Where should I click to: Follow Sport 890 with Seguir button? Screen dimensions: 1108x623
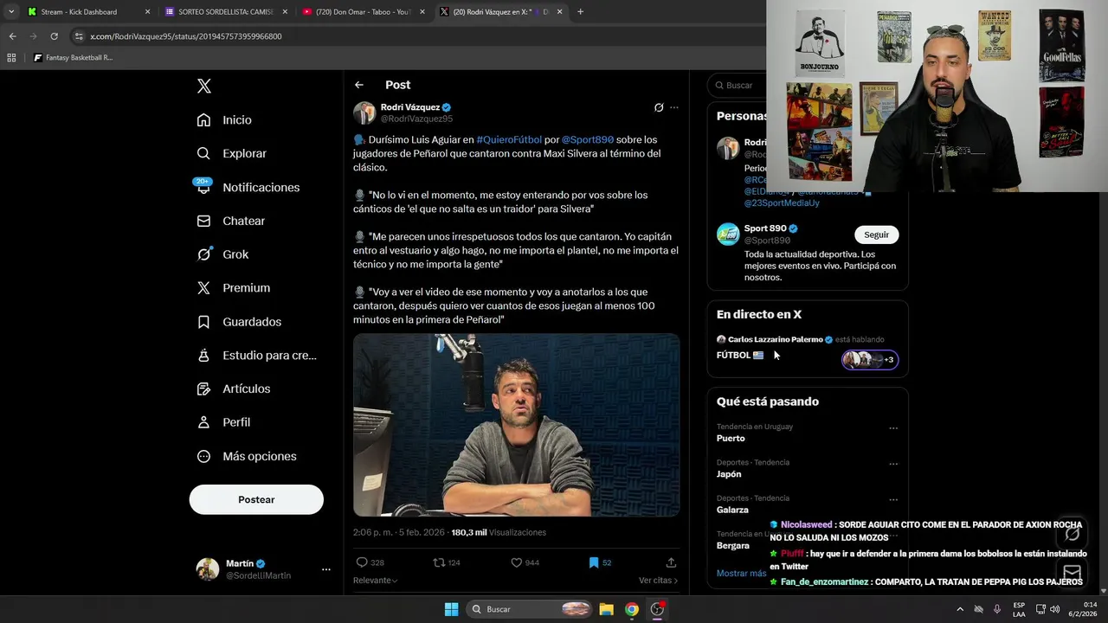coord(876,234)
